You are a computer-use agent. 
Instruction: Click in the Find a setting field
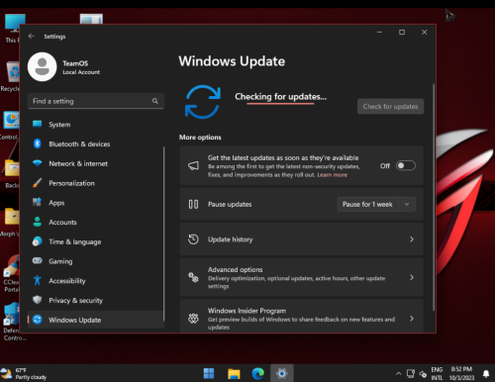(x=96, y=101)
